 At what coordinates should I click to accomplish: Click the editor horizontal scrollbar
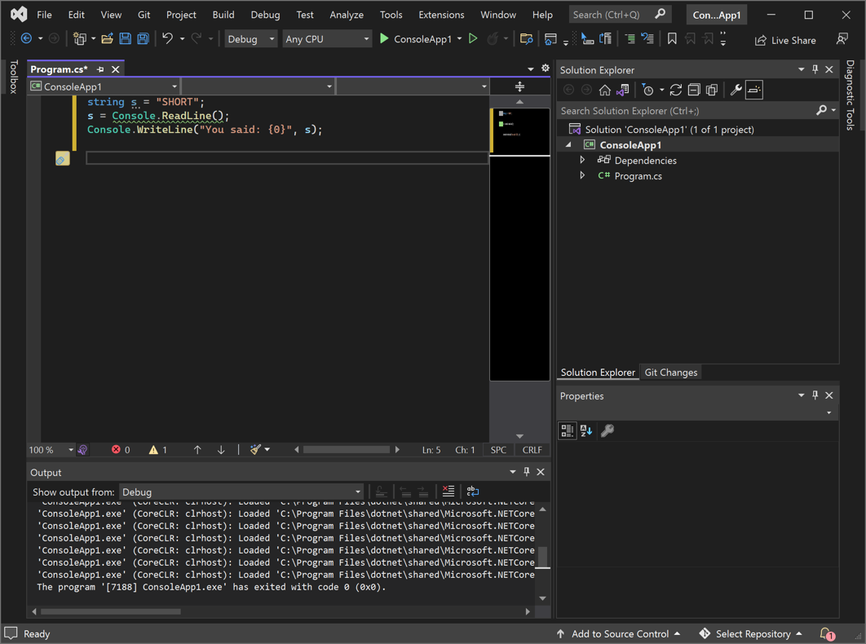[347, 450]
